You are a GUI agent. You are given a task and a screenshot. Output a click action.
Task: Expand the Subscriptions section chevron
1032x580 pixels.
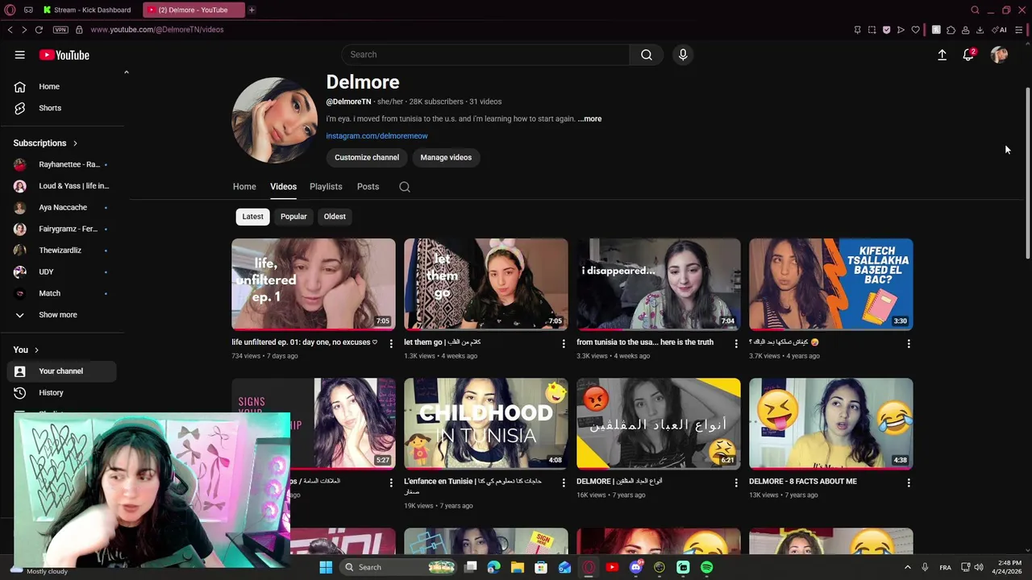[75, 143]
